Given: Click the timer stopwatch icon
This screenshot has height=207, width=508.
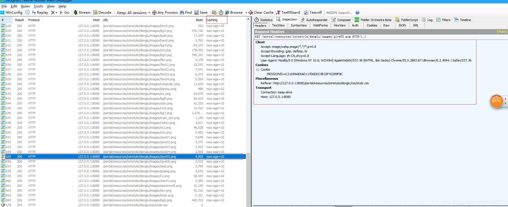Looking at the screenshot, I should [x=221, y=13].
